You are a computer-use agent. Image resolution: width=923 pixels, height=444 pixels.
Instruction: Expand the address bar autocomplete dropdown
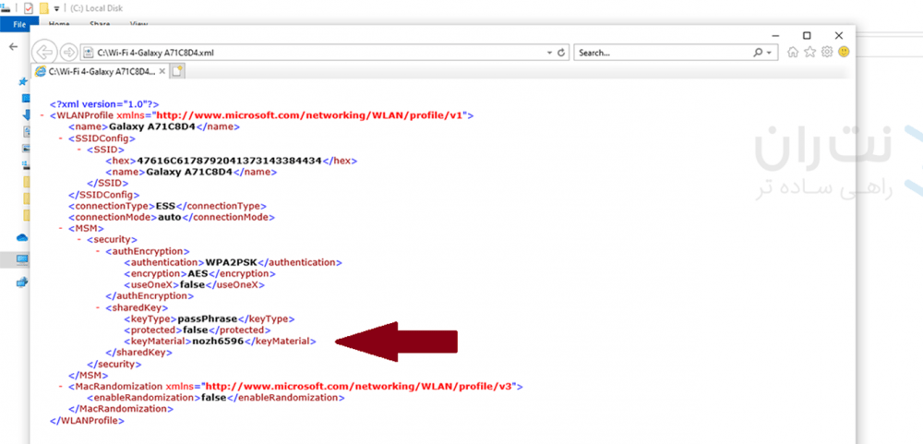tap(549, 53)
